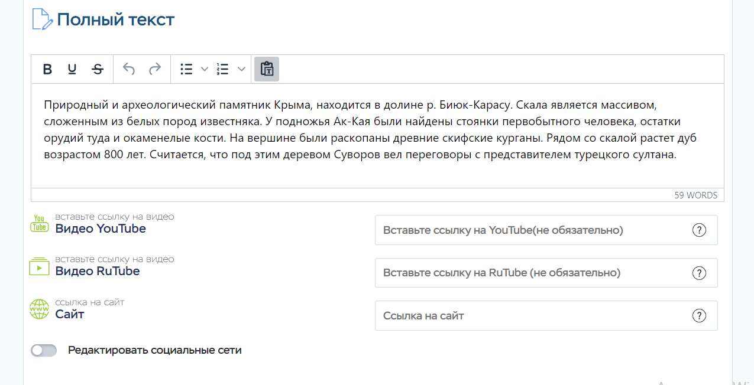The image size is (754, 385).
Task: Toggle bold formatting in the editor
Action: [48, 69]
